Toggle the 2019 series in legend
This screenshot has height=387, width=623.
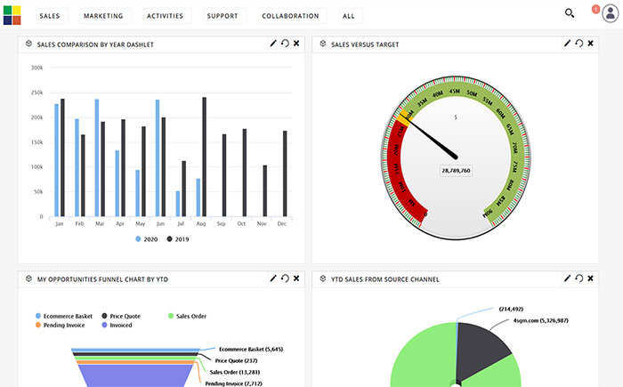coord(178,239)
